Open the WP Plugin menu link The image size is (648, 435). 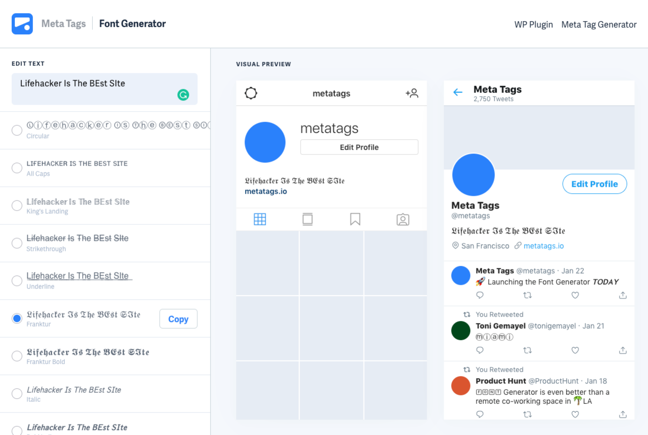(533, 25)
